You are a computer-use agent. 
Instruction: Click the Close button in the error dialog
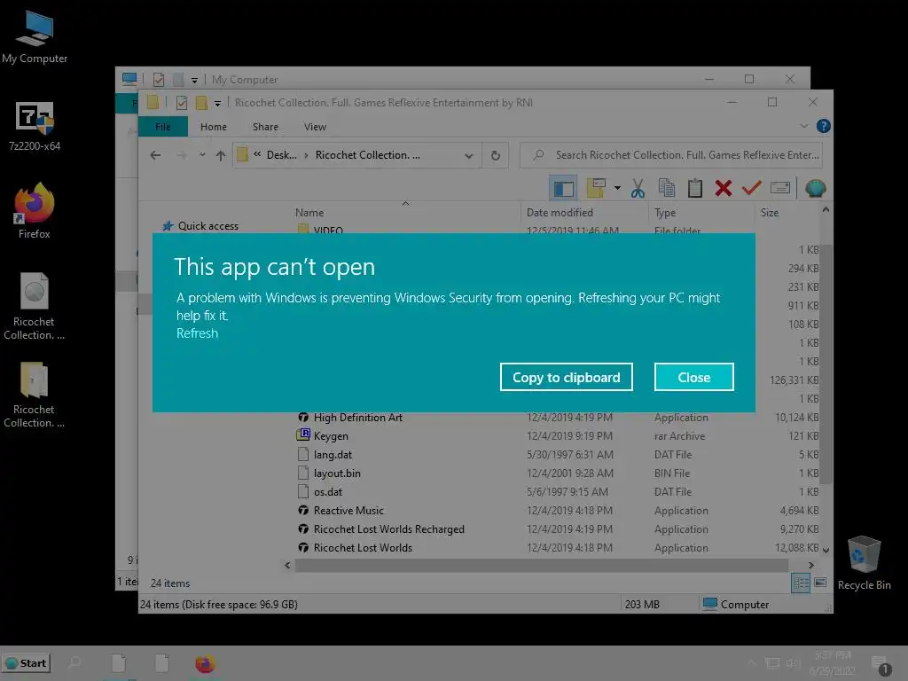point(693,378)
